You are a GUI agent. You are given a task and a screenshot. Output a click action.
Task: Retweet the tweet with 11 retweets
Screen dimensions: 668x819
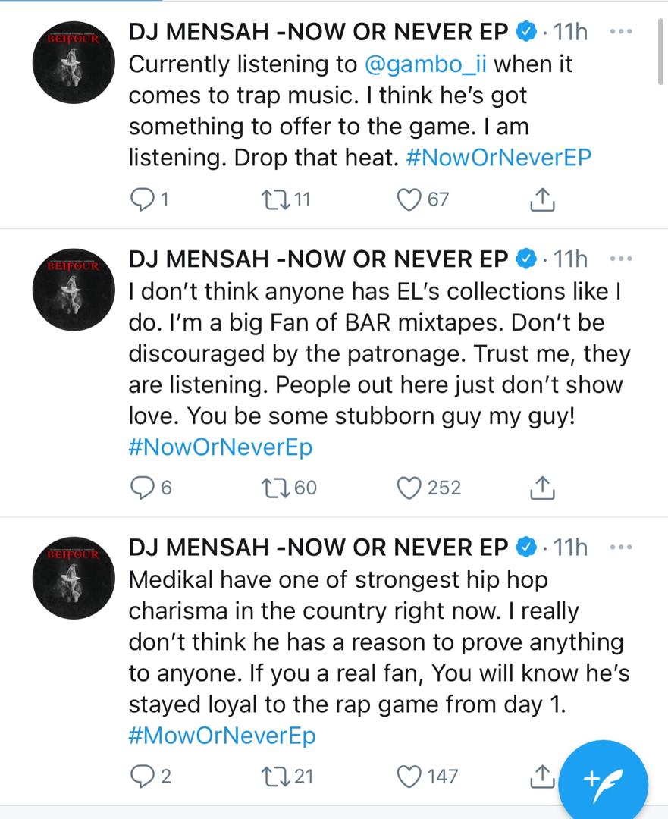click(x=276, y=199)
